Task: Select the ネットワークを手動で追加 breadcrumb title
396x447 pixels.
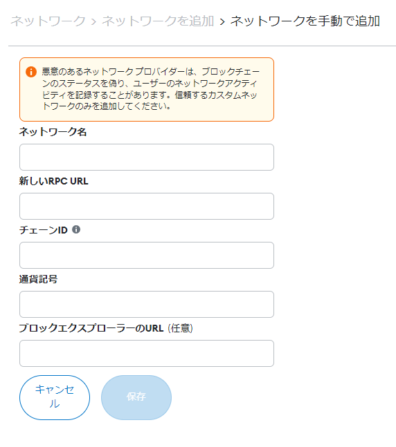Action: tap(305, 21)
